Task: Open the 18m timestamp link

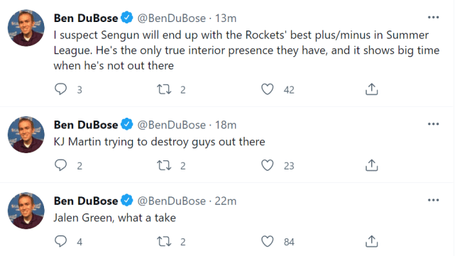Action: point(226,125)
